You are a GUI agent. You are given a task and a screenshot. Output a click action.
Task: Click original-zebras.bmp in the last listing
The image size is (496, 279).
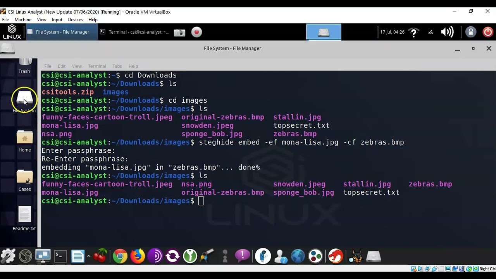coord(223,193)
